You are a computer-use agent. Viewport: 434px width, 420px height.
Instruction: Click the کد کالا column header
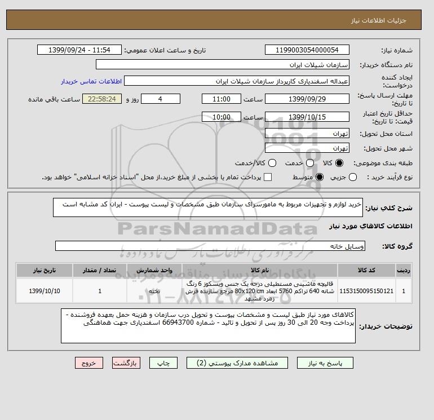(x=366, y=270)
